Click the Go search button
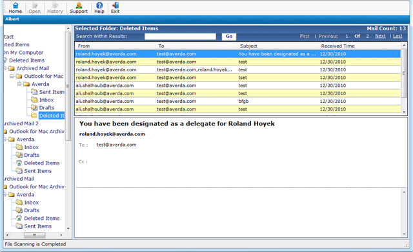The height and width of the screenshot is (252, 413). point(229,36)
